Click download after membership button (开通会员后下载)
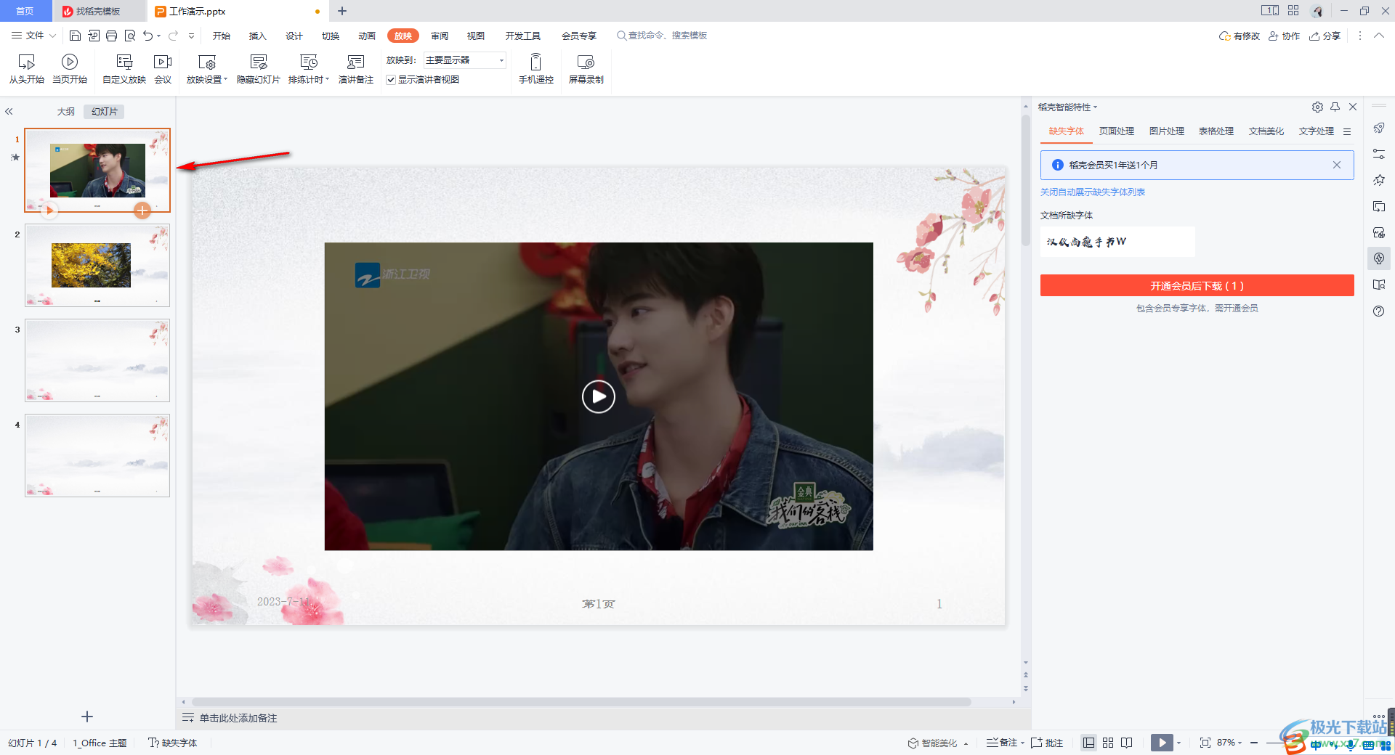 (1197, 285)
